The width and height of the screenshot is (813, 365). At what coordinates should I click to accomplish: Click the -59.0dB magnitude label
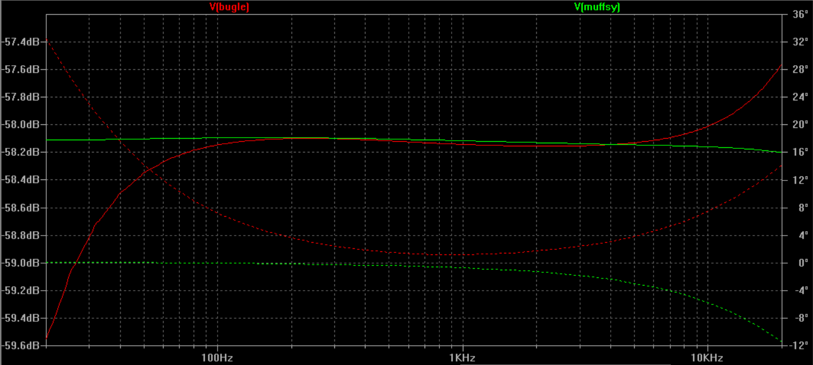[x=21, y=263]
